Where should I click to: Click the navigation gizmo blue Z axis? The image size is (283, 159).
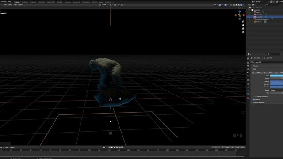tap(240, 11)
